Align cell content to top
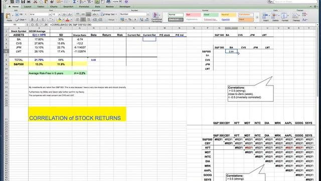 coord(78,14)
